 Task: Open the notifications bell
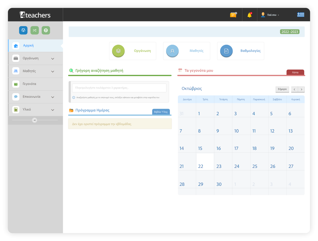[249, 15]
